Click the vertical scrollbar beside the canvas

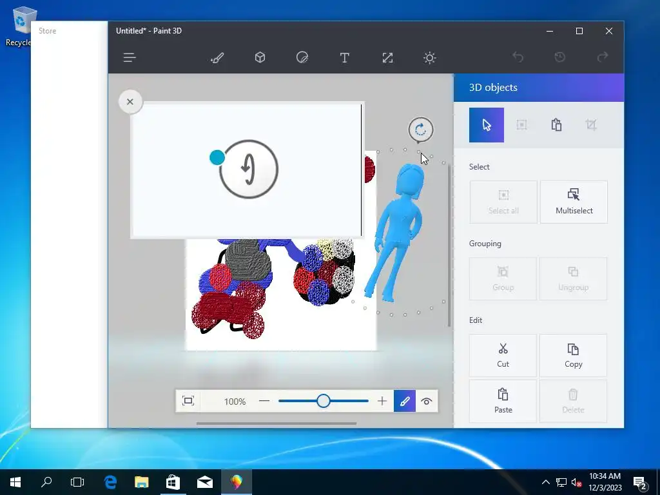coord(449,245)
